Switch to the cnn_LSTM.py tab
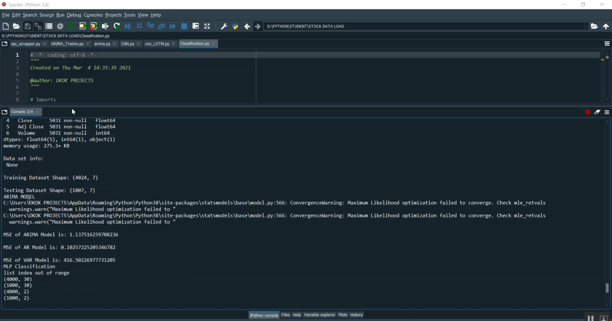Screen dimensions: 612x321 click(157, 44)
